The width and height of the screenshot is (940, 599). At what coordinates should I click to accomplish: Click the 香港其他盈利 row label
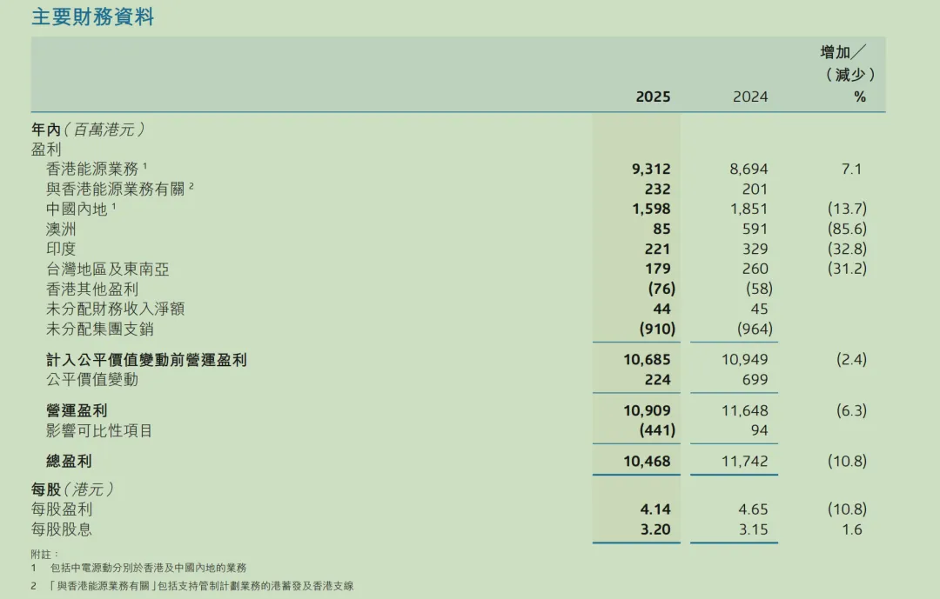pos(92,289)
